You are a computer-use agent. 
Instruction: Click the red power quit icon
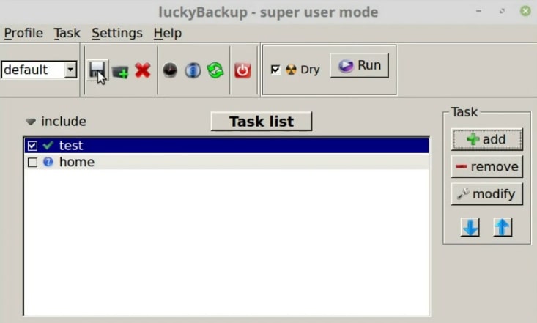242,70
